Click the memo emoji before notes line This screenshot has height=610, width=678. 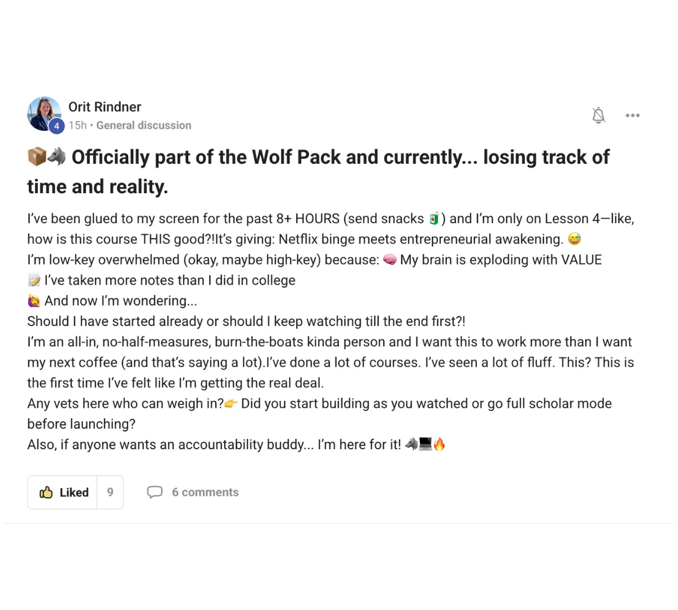tap(34, 281)
